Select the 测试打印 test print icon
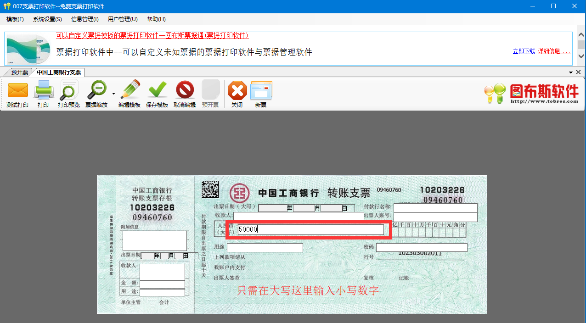 pyautogui.click(x=17, y=94)
